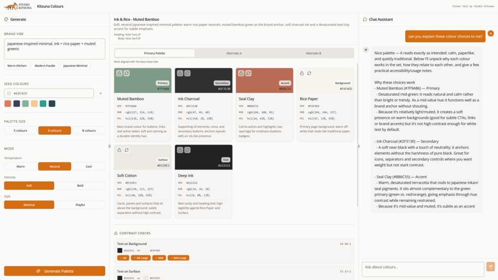
Task: Choose the Playful style option
Action: [80, 205]
